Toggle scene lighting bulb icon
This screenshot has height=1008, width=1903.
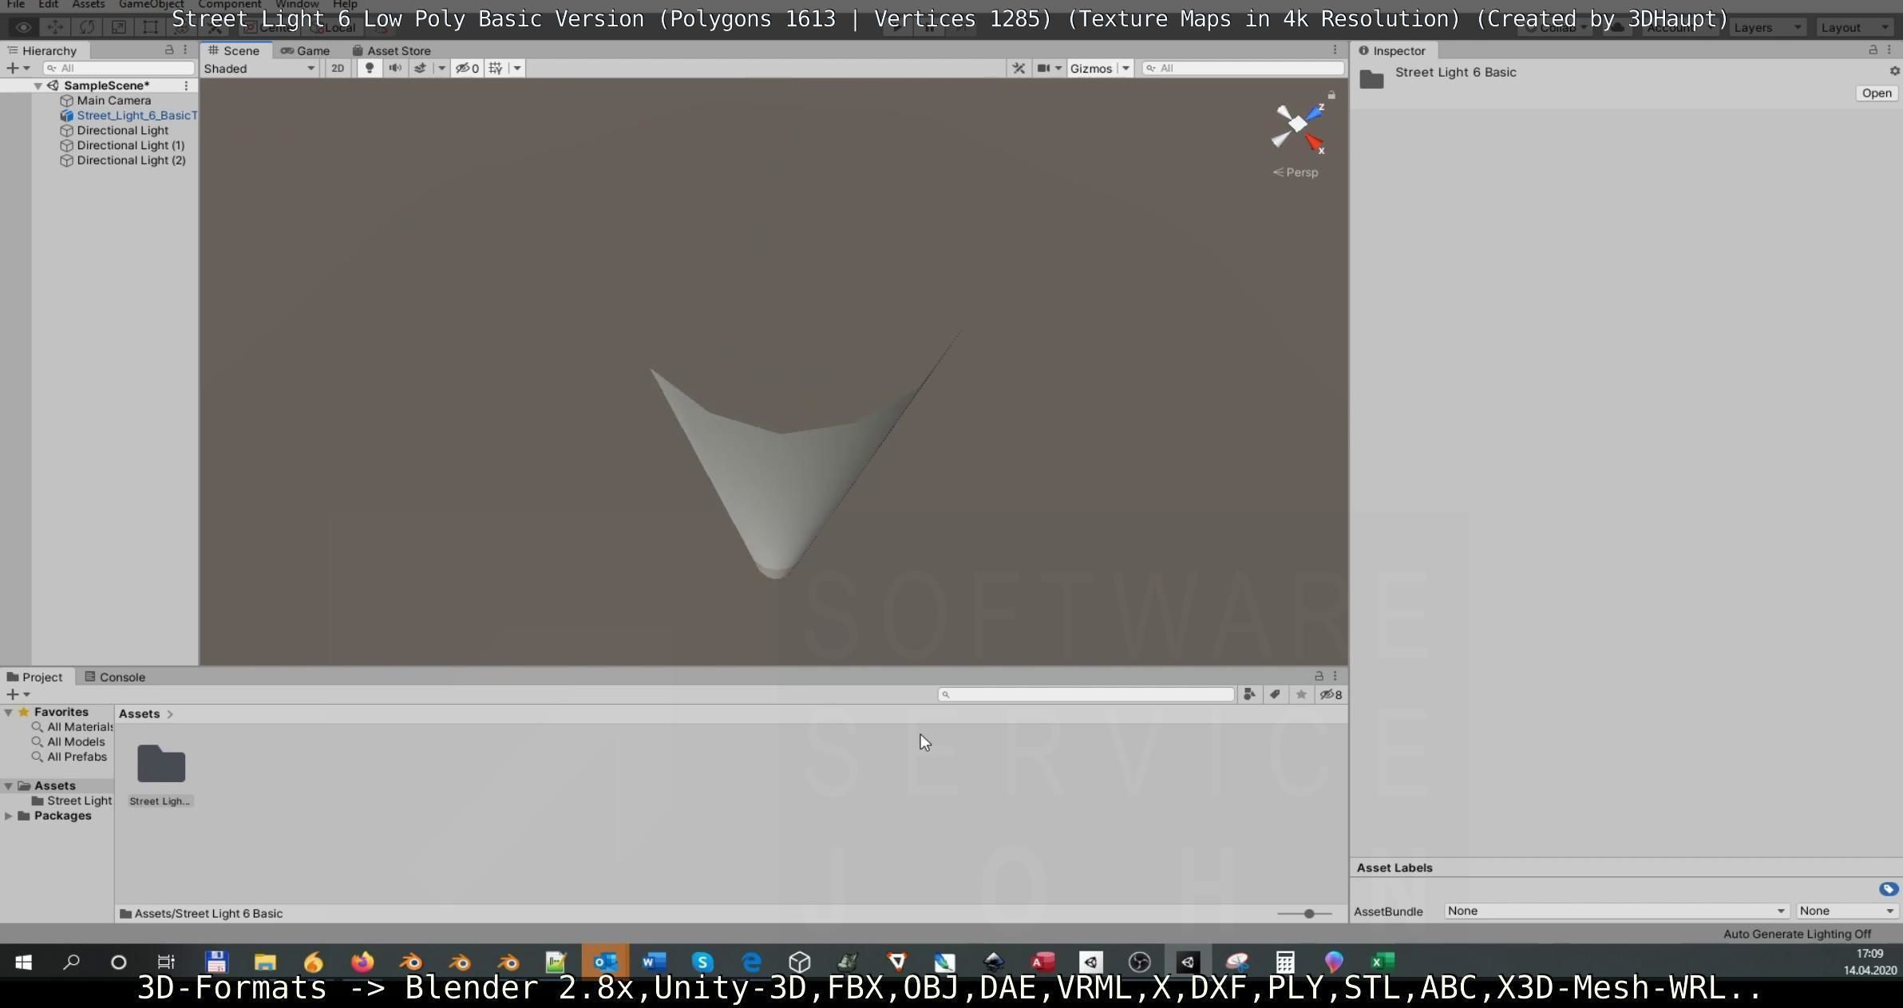pos(369,68)
